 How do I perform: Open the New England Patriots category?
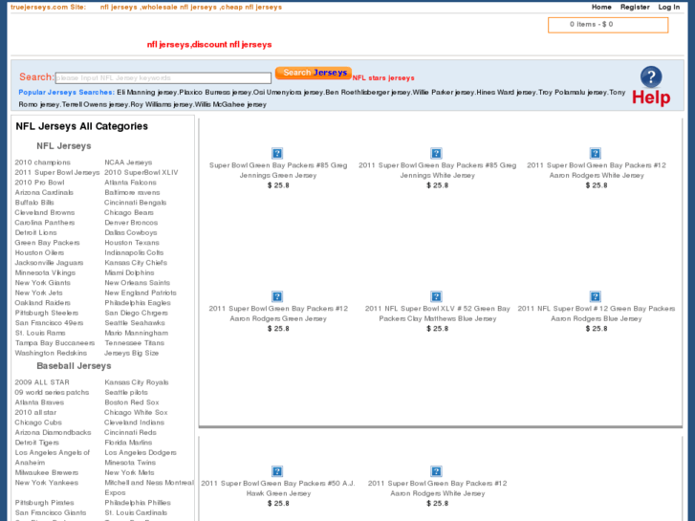[x=141, y=293]
